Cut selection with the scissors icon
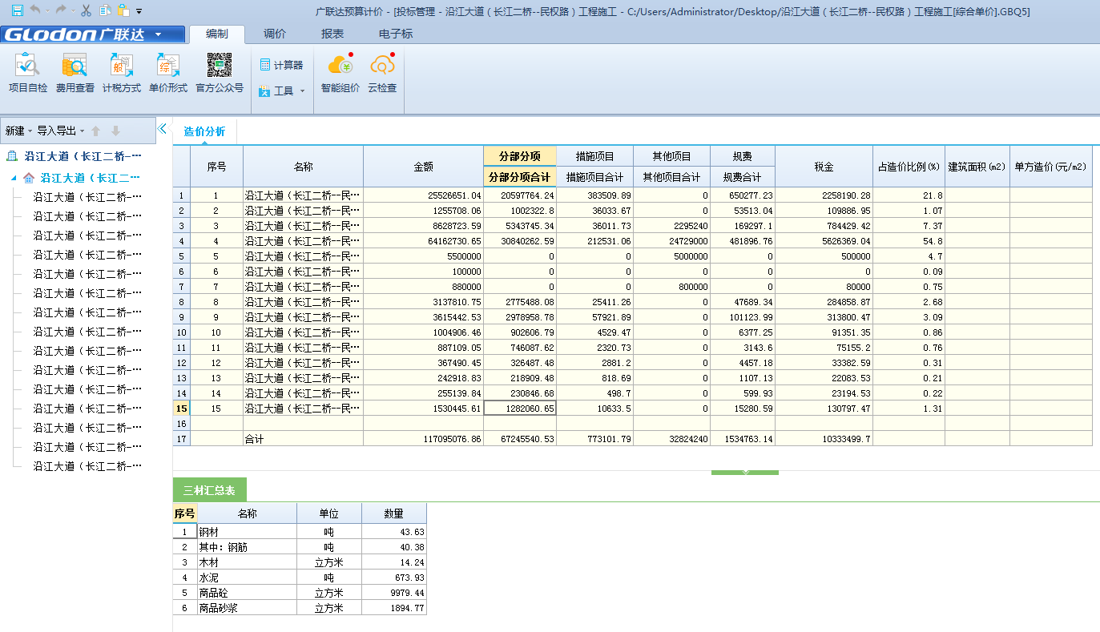The width and height of the screenshot is (1100, 632). (86, 10)
